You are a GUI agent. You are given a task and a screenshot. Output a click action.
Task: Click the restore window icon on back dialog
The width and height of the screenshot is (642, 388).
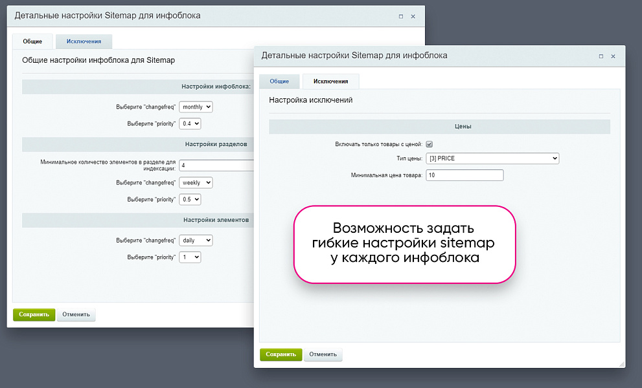tap(400, 16)
